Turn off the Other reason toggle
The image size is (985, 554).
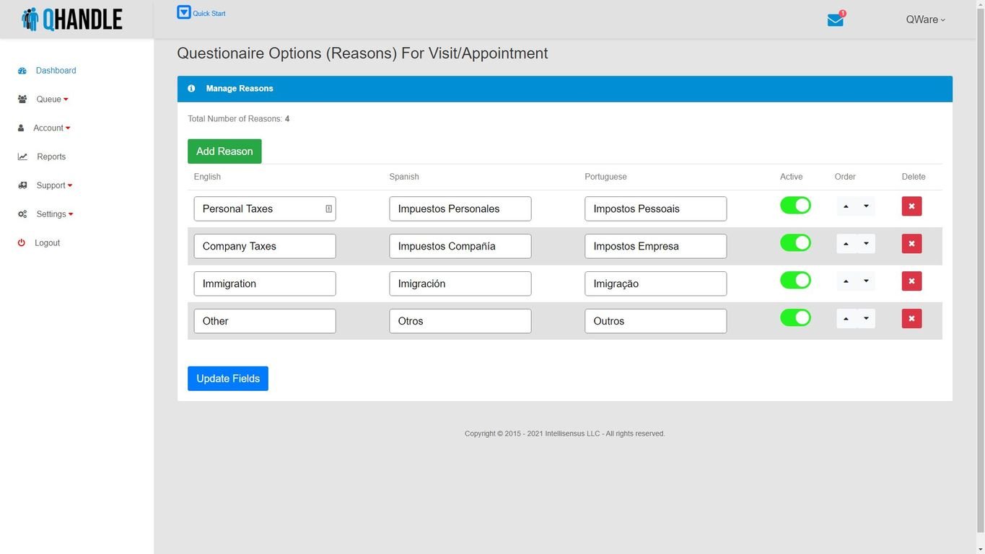(x=795, y=318)
